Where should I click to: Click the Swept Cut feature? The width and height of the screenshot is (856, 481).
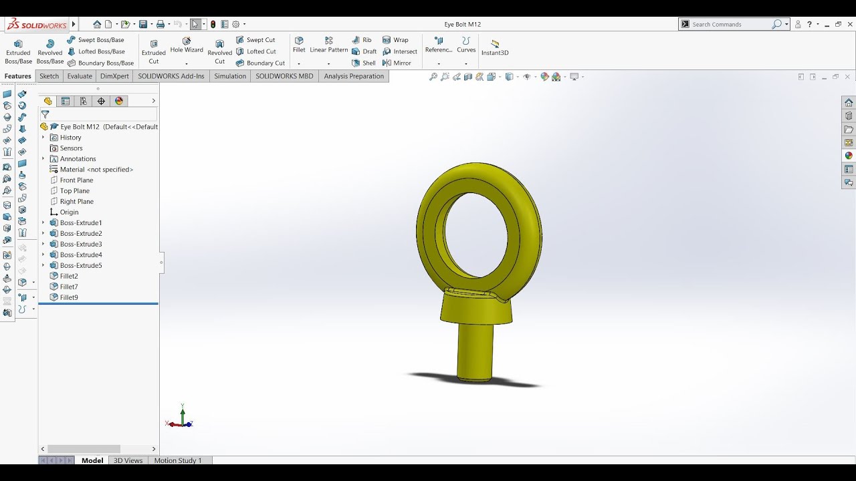[x=255, y=40]
